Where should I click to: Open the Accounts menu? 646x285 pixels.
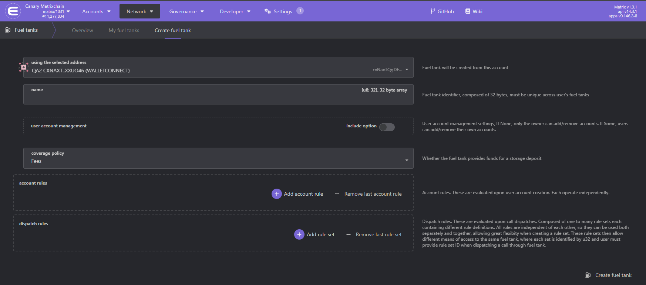[x=96, y=11]
